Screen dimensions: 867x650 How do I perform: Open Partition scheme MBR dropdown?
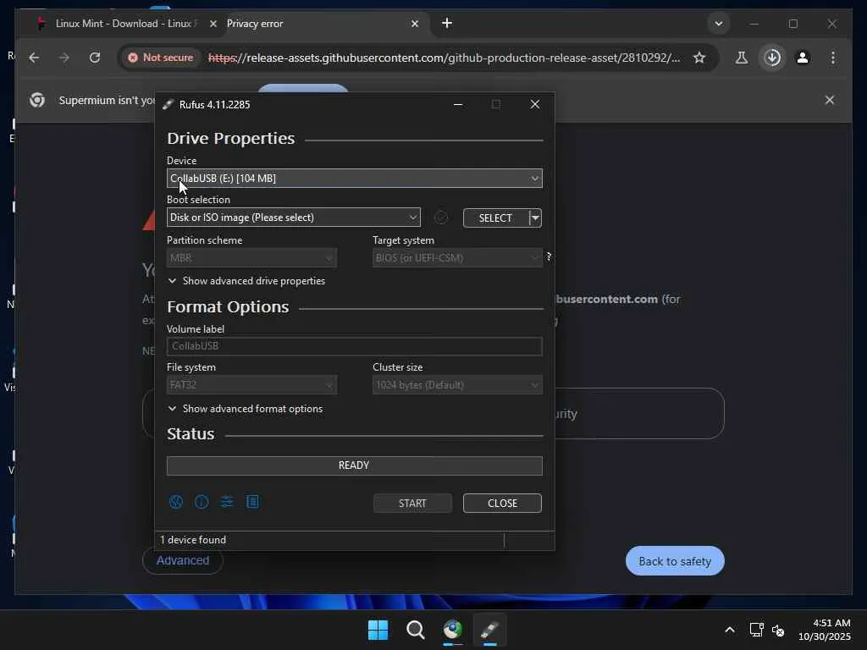click(x=251, y=257)
